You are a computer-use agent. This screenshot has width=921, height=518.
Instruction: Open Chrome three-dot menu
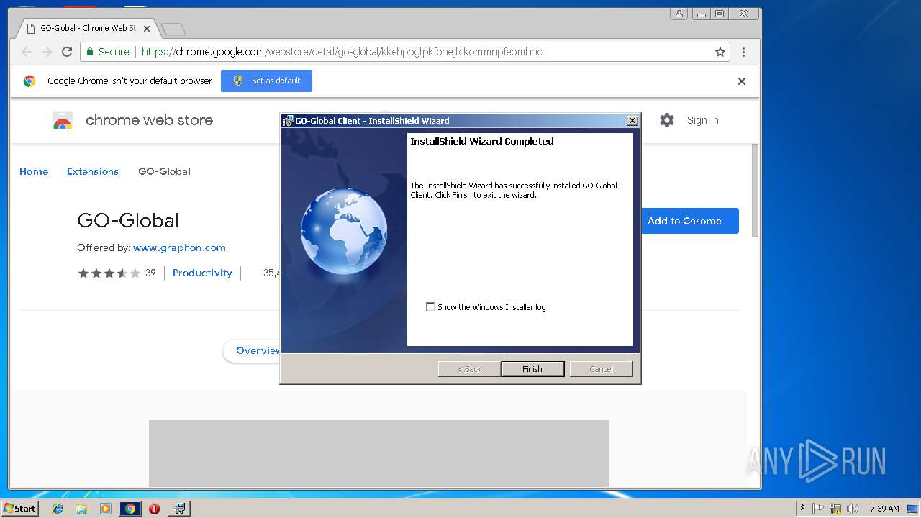tap(743, 52)
